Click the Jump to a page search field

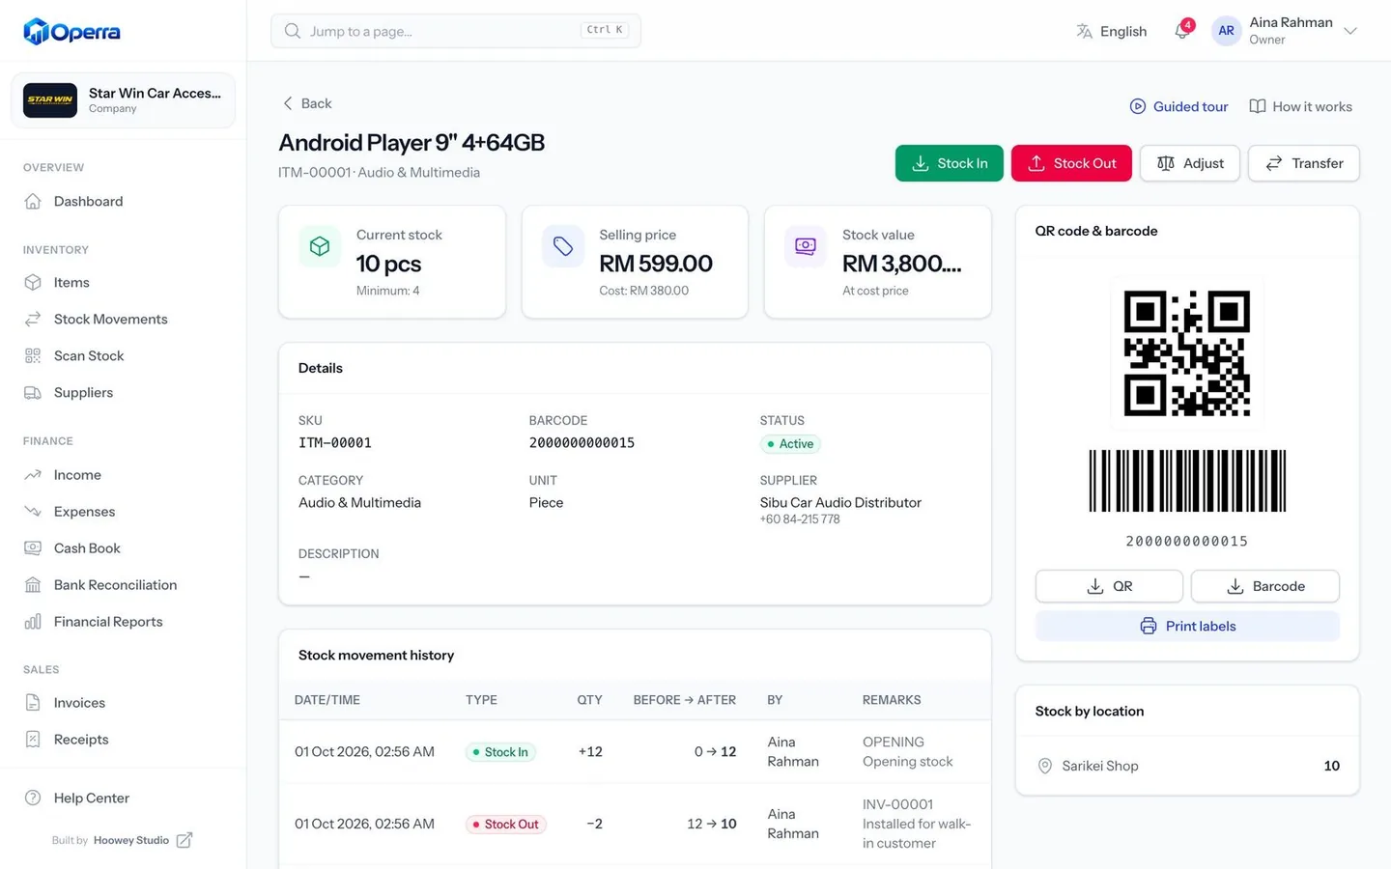(x=456, y=31)
